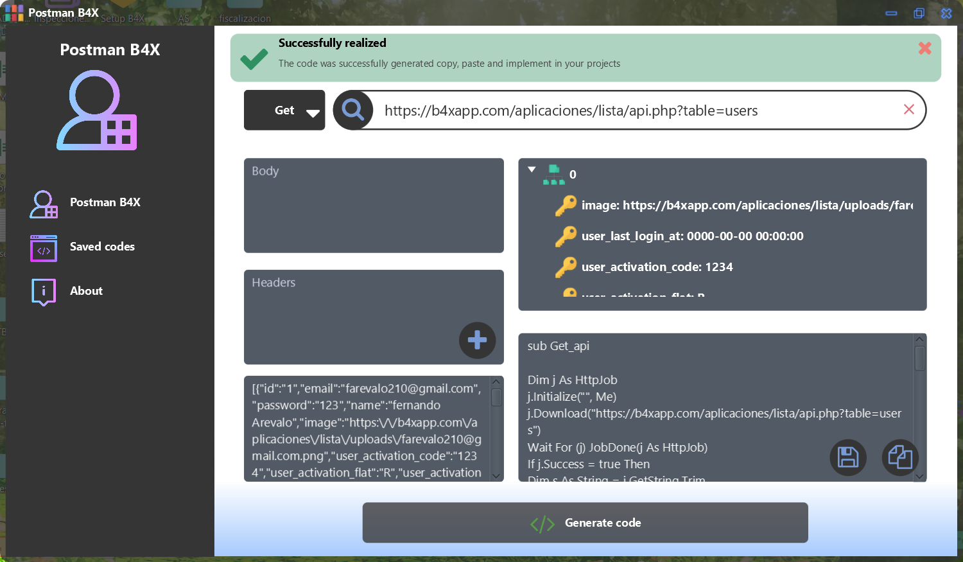Click the key icon beside user_last_login_at
This screenshot has width=963, height=562.
(x=566, y=236)
